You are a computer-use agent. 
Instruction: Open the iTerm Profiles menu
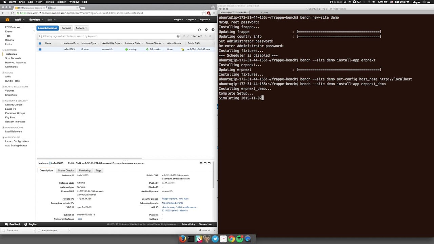[x=49, y=2]
